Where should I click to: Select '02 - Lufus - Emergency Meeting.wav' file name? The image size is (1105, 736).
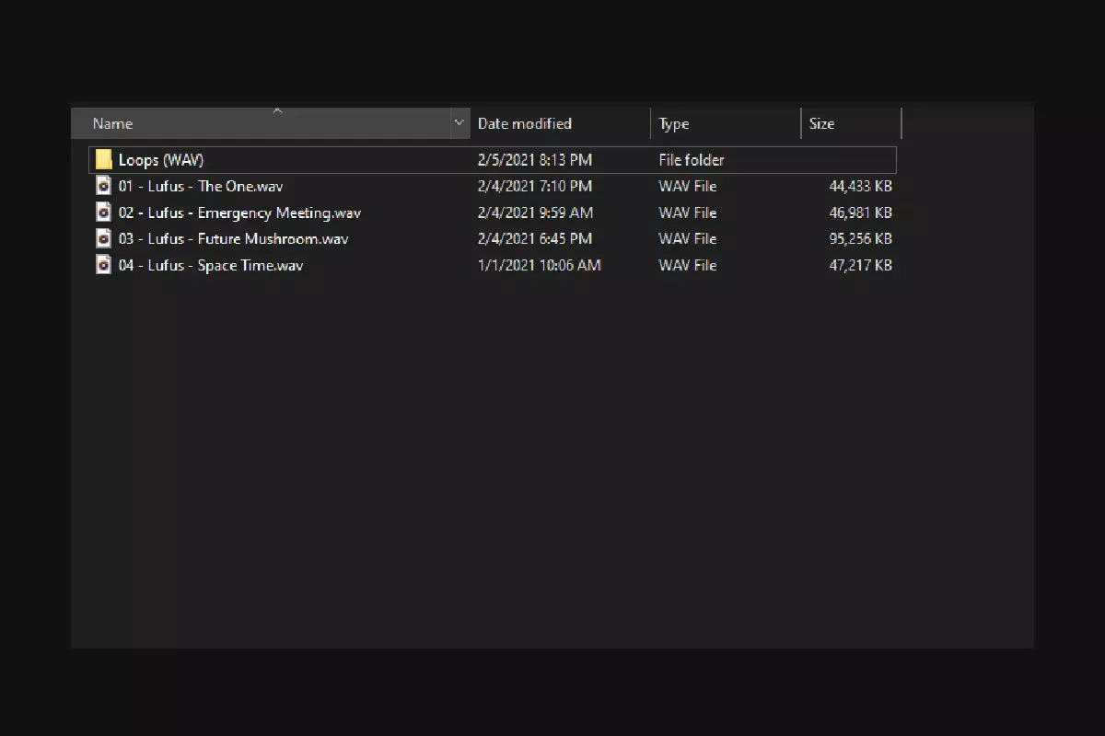click(239, 213)
